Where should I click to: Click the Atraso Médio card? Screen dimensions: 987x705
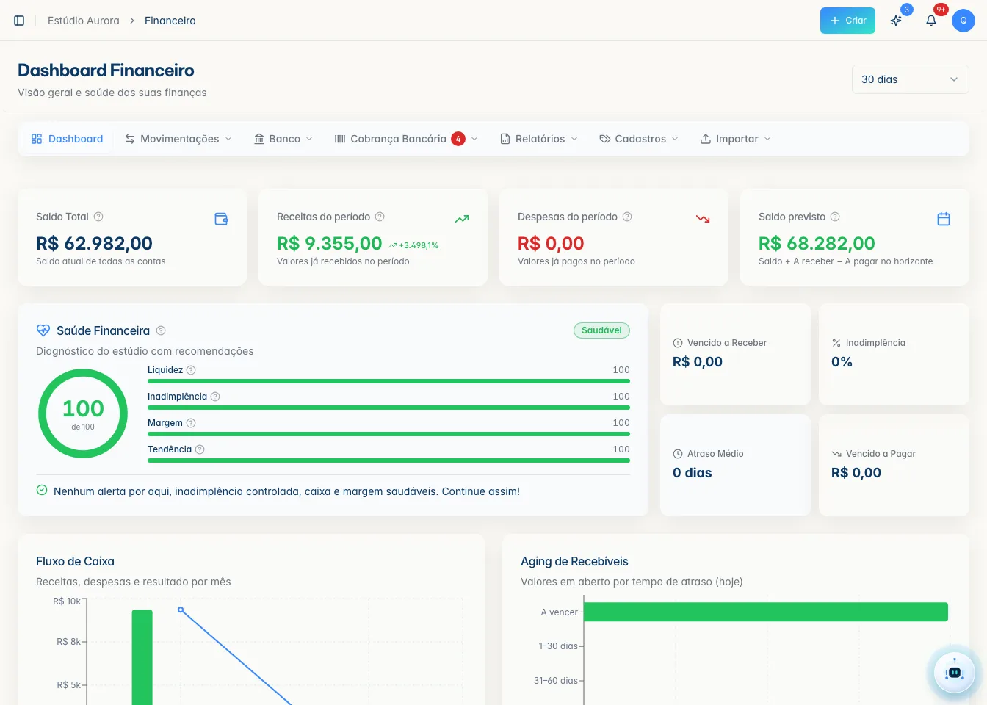pyautogui.click(x=735, y=465)
